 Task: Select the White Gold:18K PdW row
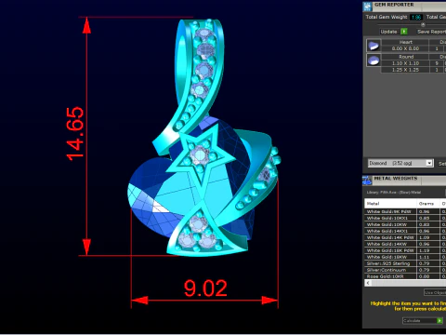point(405,250)
